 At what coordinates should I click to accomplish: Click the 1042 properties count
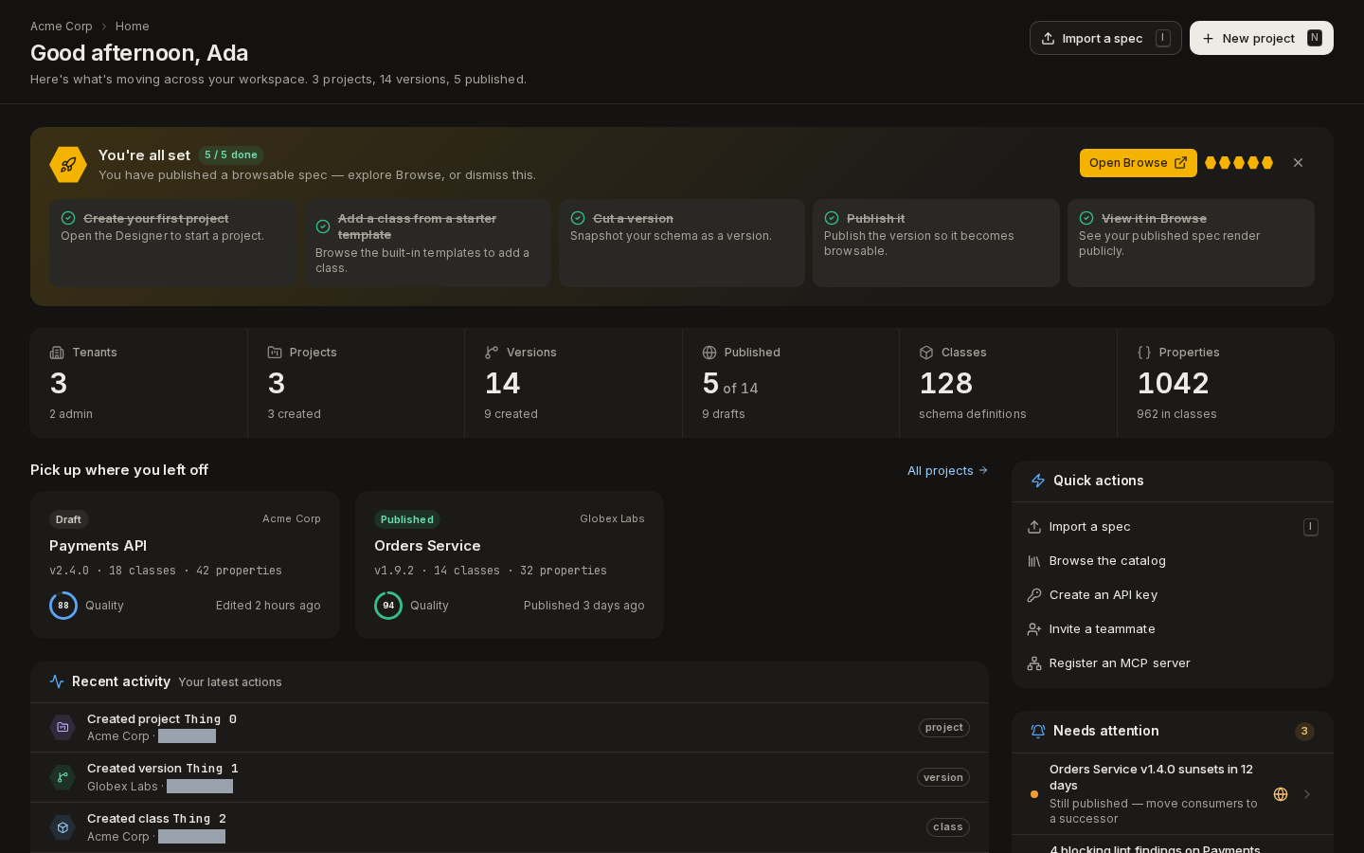1173,383
